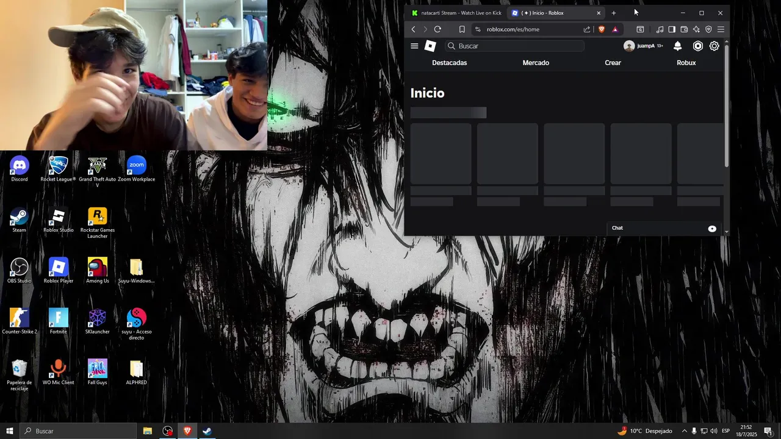Share this page from address bar
The height and width of the screenshot is (439, 781).
click(x=587, y=29)
